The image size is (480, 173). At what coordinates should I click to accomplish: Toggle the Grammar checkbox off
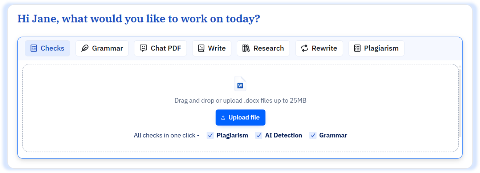point(313,135)
